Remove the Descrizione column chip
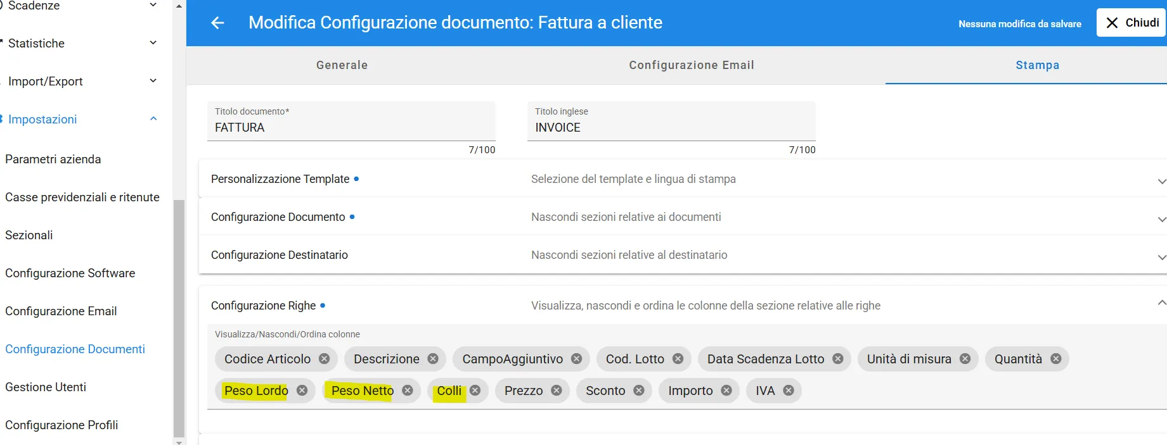Screen dimensions: 1167x445 point(433,359)
